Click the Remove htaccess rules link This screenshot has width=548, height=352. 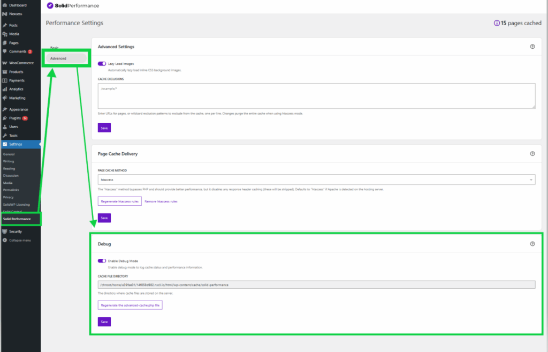[161, 201]
